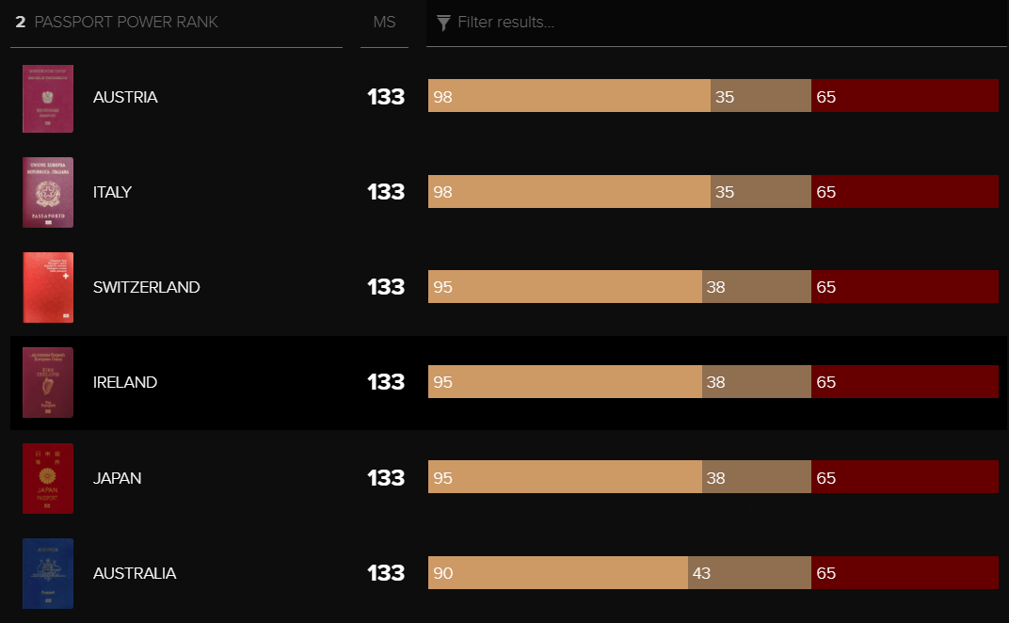Open the AUSTRALIA country link
1009x623 pixels.
pyautogui.click(x=135, y=573)
